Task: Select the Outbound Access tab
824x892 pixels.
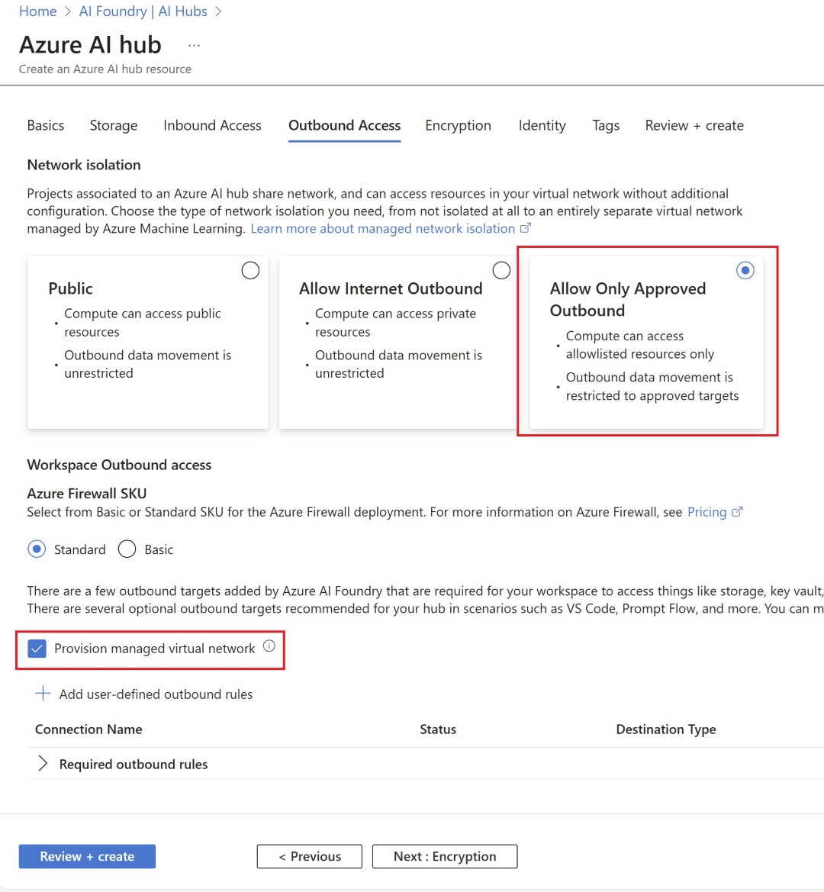Action: pyautogui.click(x=345, y=125)
